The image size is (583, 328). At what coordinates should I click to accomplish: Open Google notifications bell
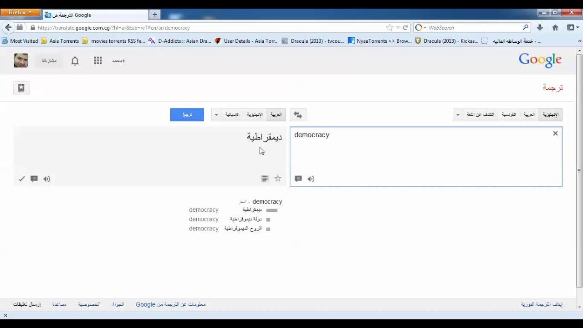(75, 61)
